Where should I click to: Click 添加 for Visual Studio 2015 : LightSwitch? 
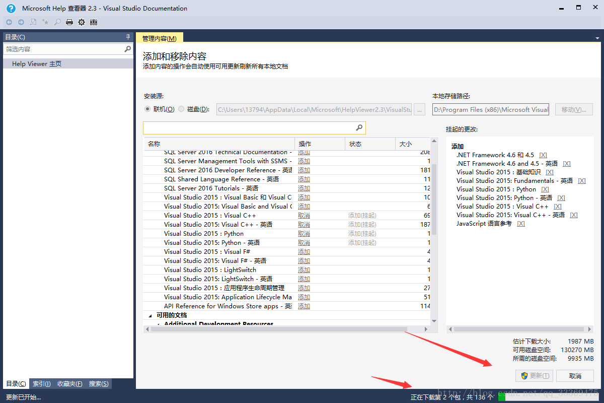pyautogui.click(x=304, y=270)
